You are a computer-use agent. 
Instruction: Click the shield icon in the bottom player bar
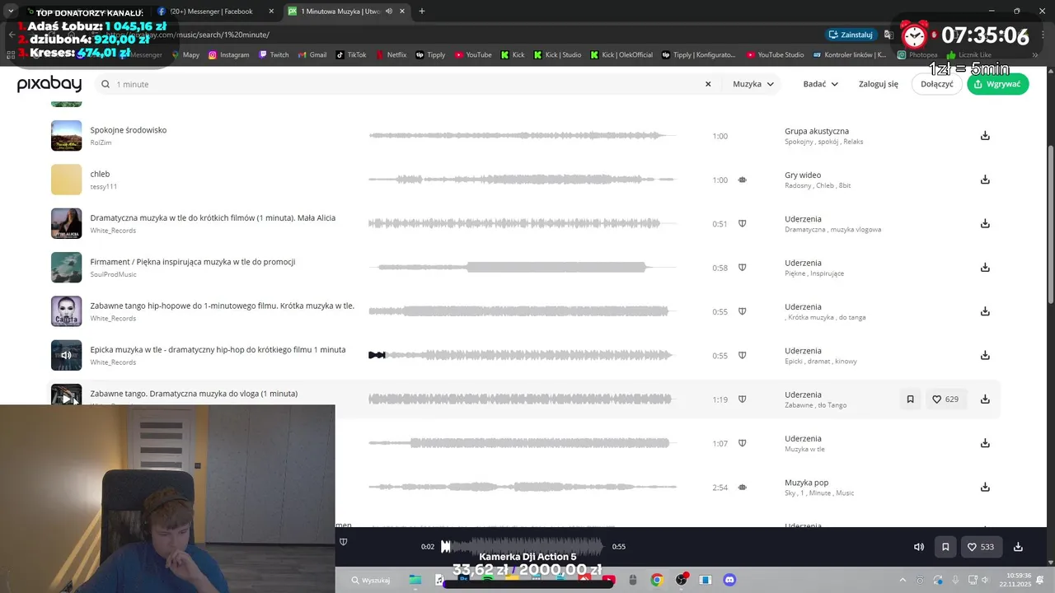point(344,542)
